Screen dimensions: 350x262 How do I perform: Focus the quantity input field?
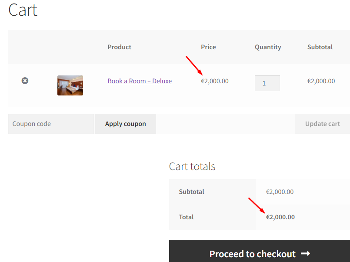267,83
